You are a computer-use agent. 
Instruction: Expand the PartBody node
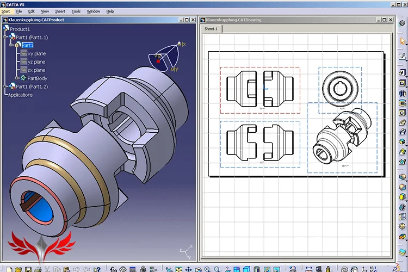click(17, 78)
